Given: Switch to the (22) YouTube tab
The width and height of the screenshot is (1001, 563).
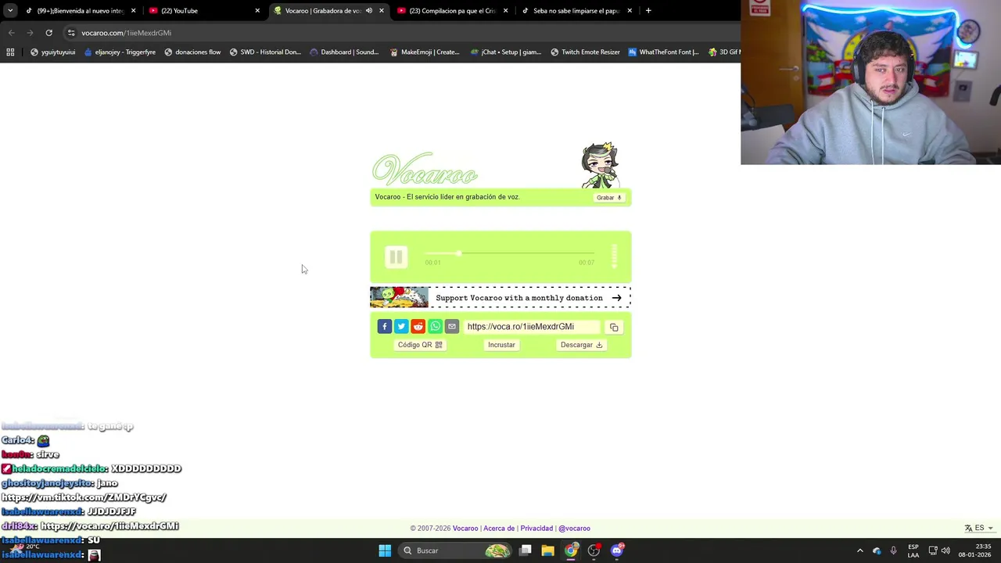Looking at the screenshot, I should click(x=203, y=11).
